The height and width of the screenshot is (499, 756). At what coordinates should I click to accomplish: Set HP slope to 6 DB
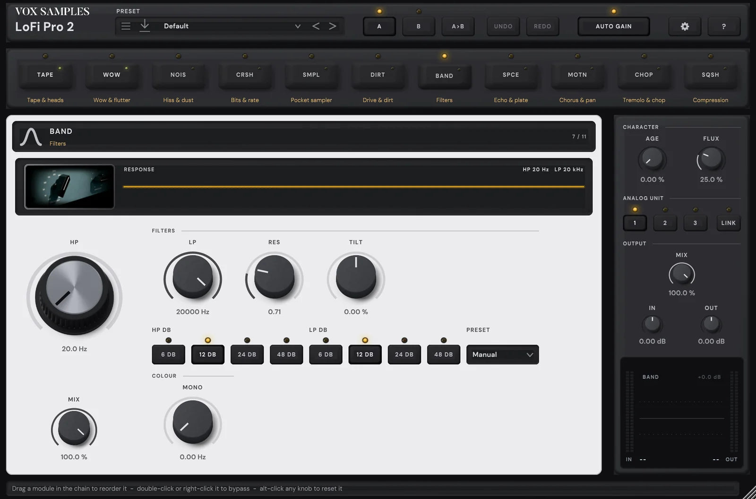coord(168,354)
